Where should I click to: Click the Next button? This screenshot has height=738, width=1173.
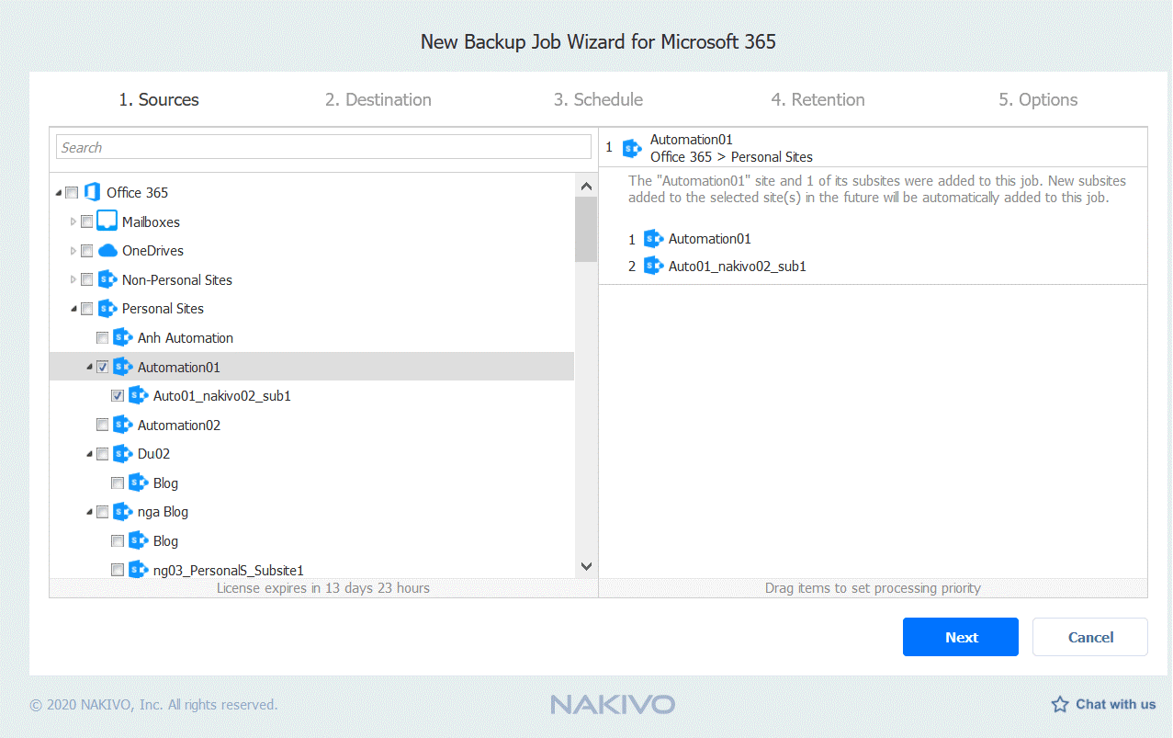coord(960,636)
